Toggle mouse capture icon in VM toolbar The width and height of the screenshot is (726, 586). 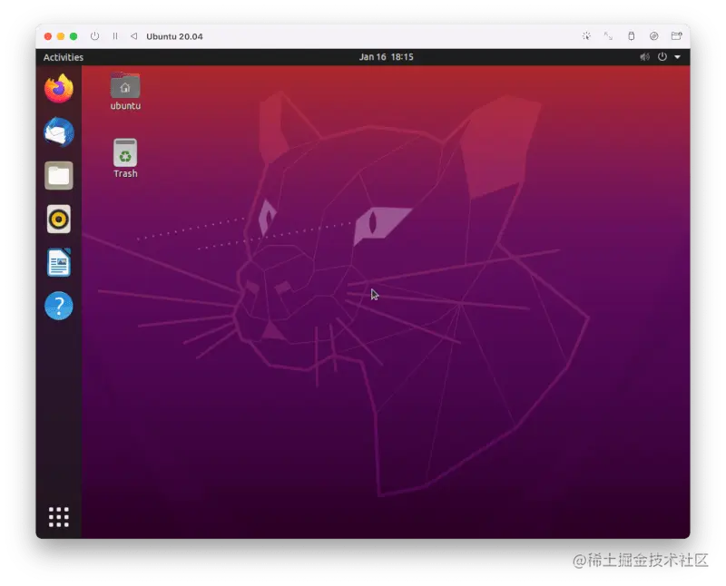(586, 36)
